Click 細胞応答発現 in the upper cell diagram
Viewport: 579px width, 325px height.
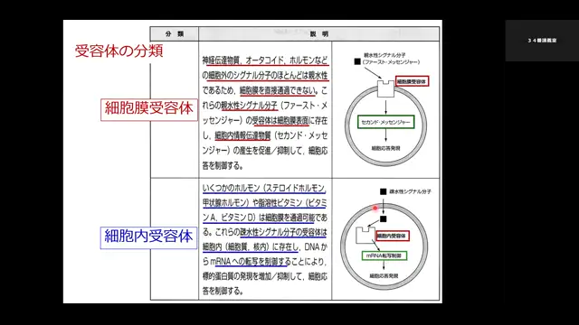point(385,148)
